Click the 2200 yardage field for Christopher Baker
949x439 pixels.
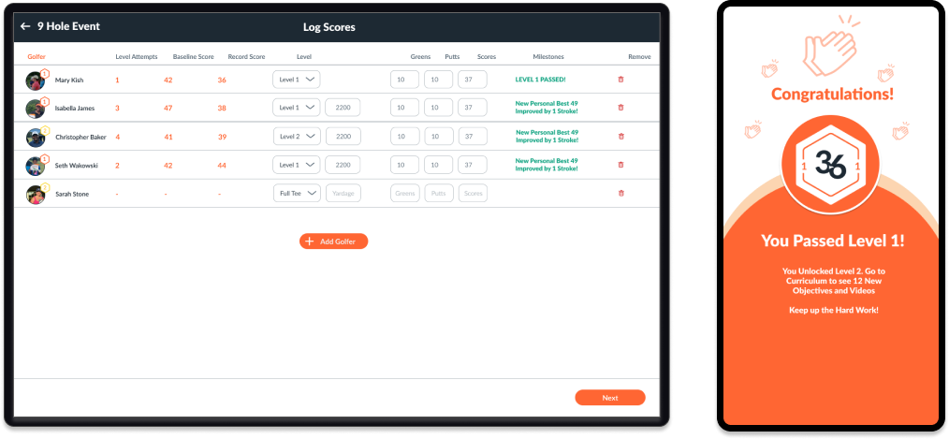pos(343,137)
